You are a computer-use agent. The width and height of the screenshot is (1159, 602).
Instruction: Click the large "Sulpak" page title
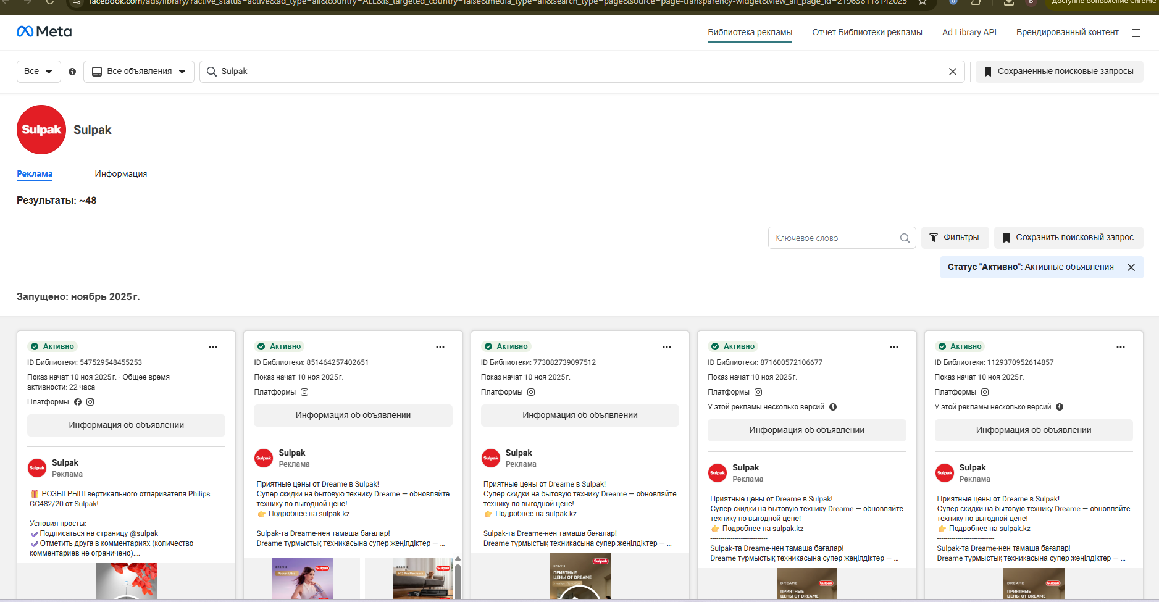pyautogui.click(x=93, y=130)
